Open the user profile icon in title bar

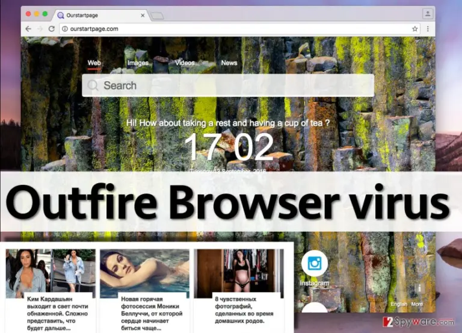[x=428, y=13]
